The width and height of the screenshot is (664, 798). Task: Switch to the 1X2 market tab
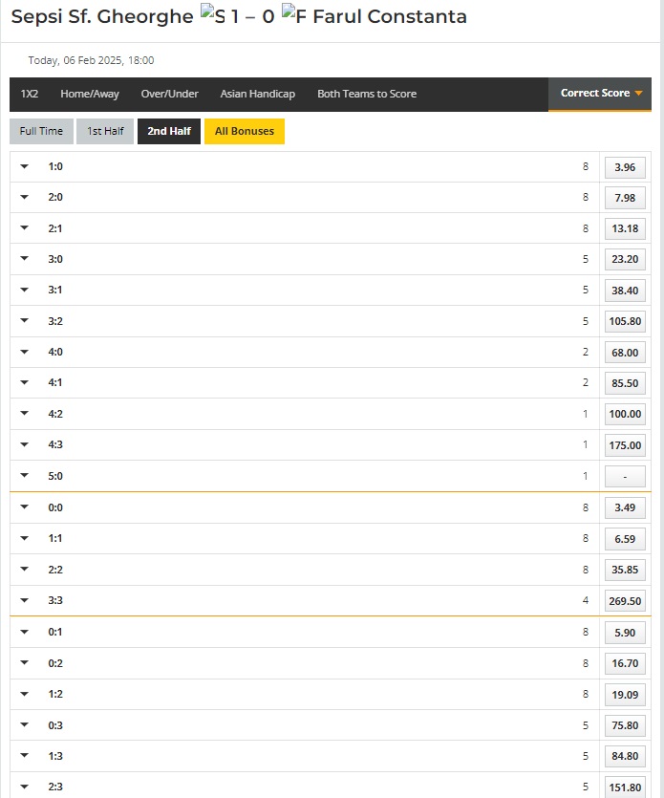31,94
